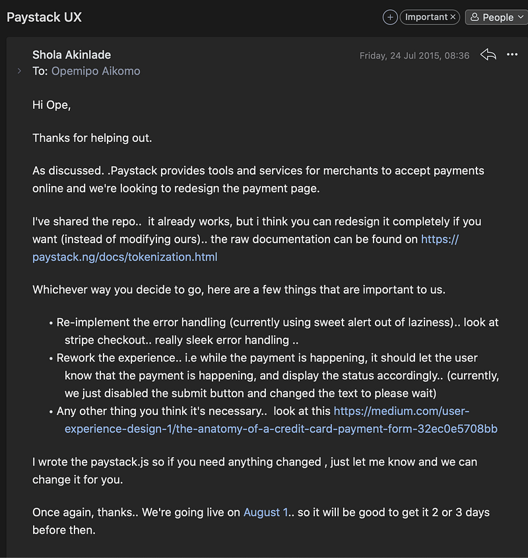
Task: Click the Hi Ope, greeting line
Action: [x=51, y=105]
